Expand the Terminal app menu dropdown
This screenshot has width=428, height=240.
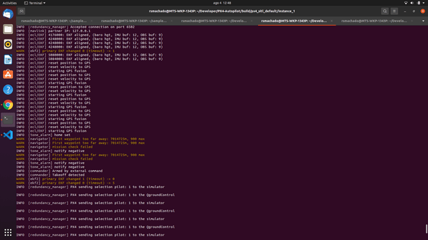pyautogui.click(x=35, y=3)
